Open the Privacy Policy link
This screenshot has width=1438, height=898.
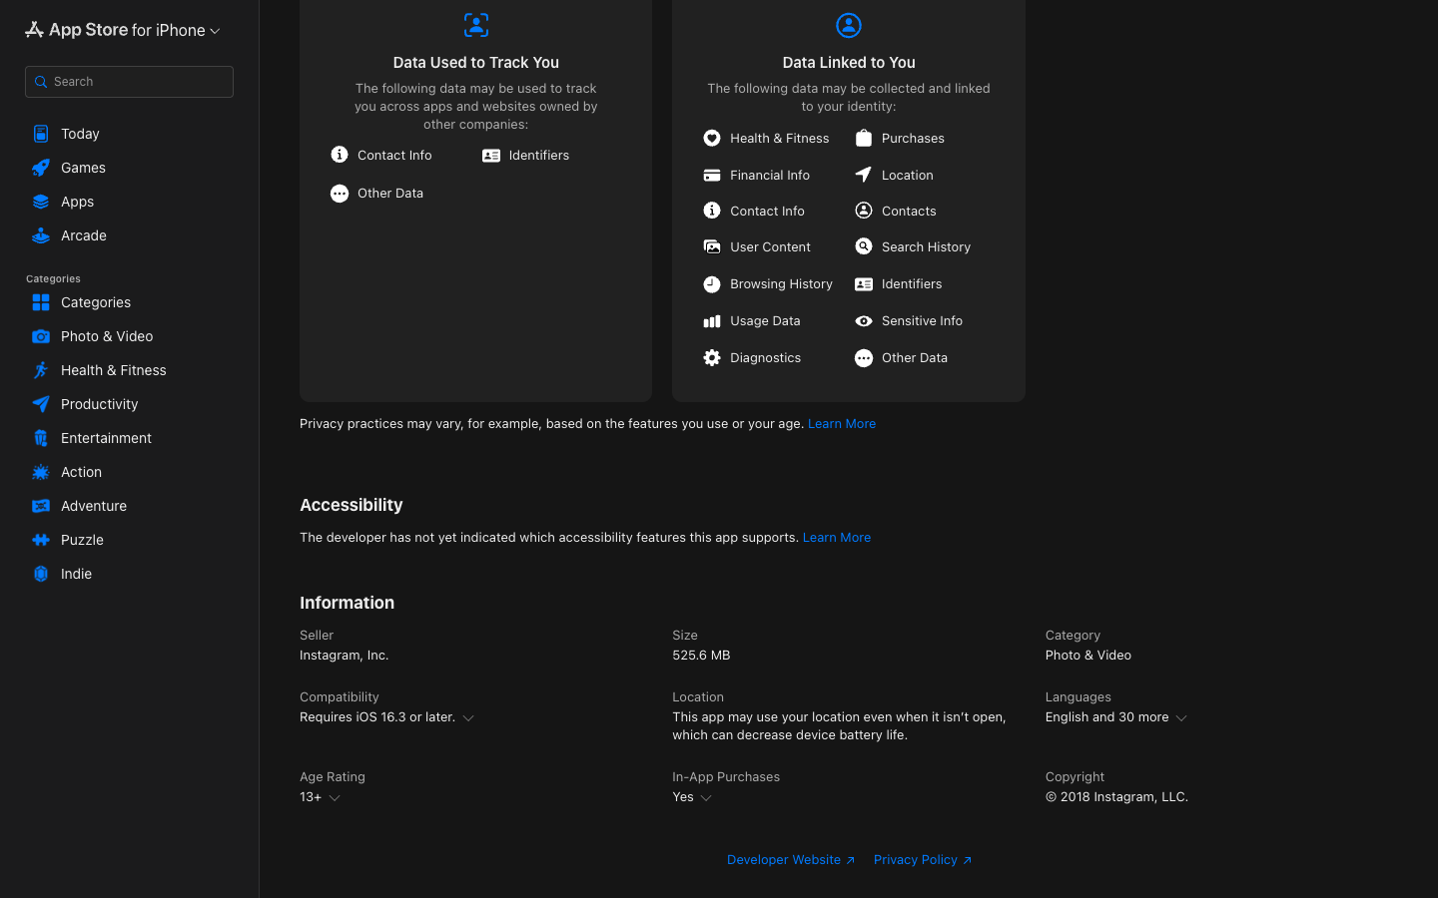click(x=923, y=860)
